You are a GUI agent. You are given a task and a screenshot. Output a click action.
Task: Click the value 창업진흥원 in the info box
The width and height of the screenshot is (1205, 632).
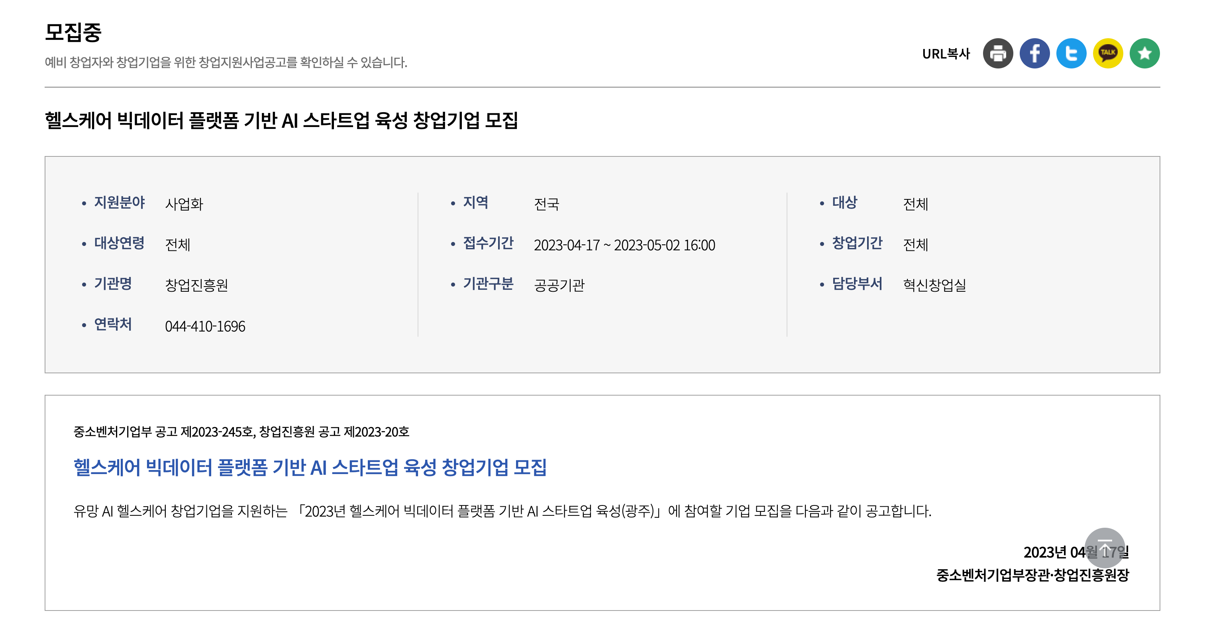pos(196,285)
